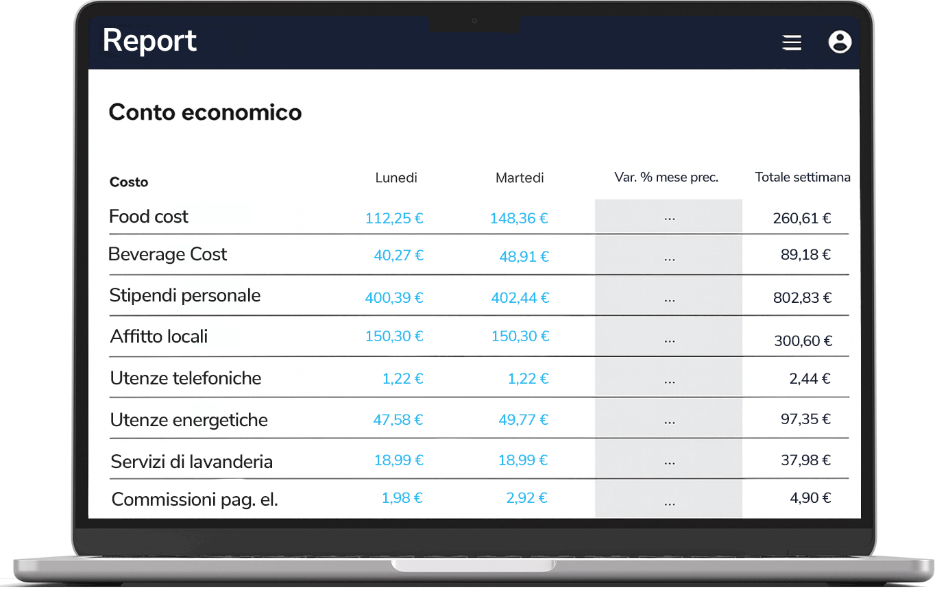948x592 pixels.
Task: Open the Stipendi personale cost row
Action: (184, 296)
